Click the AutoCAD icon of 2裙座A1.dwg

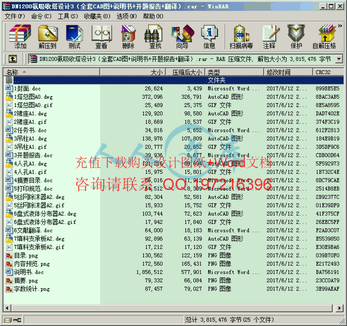(x=9, y=113)
